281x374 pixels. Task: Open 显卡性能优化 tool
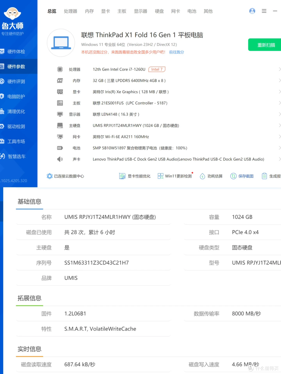[x=135, y=176]
